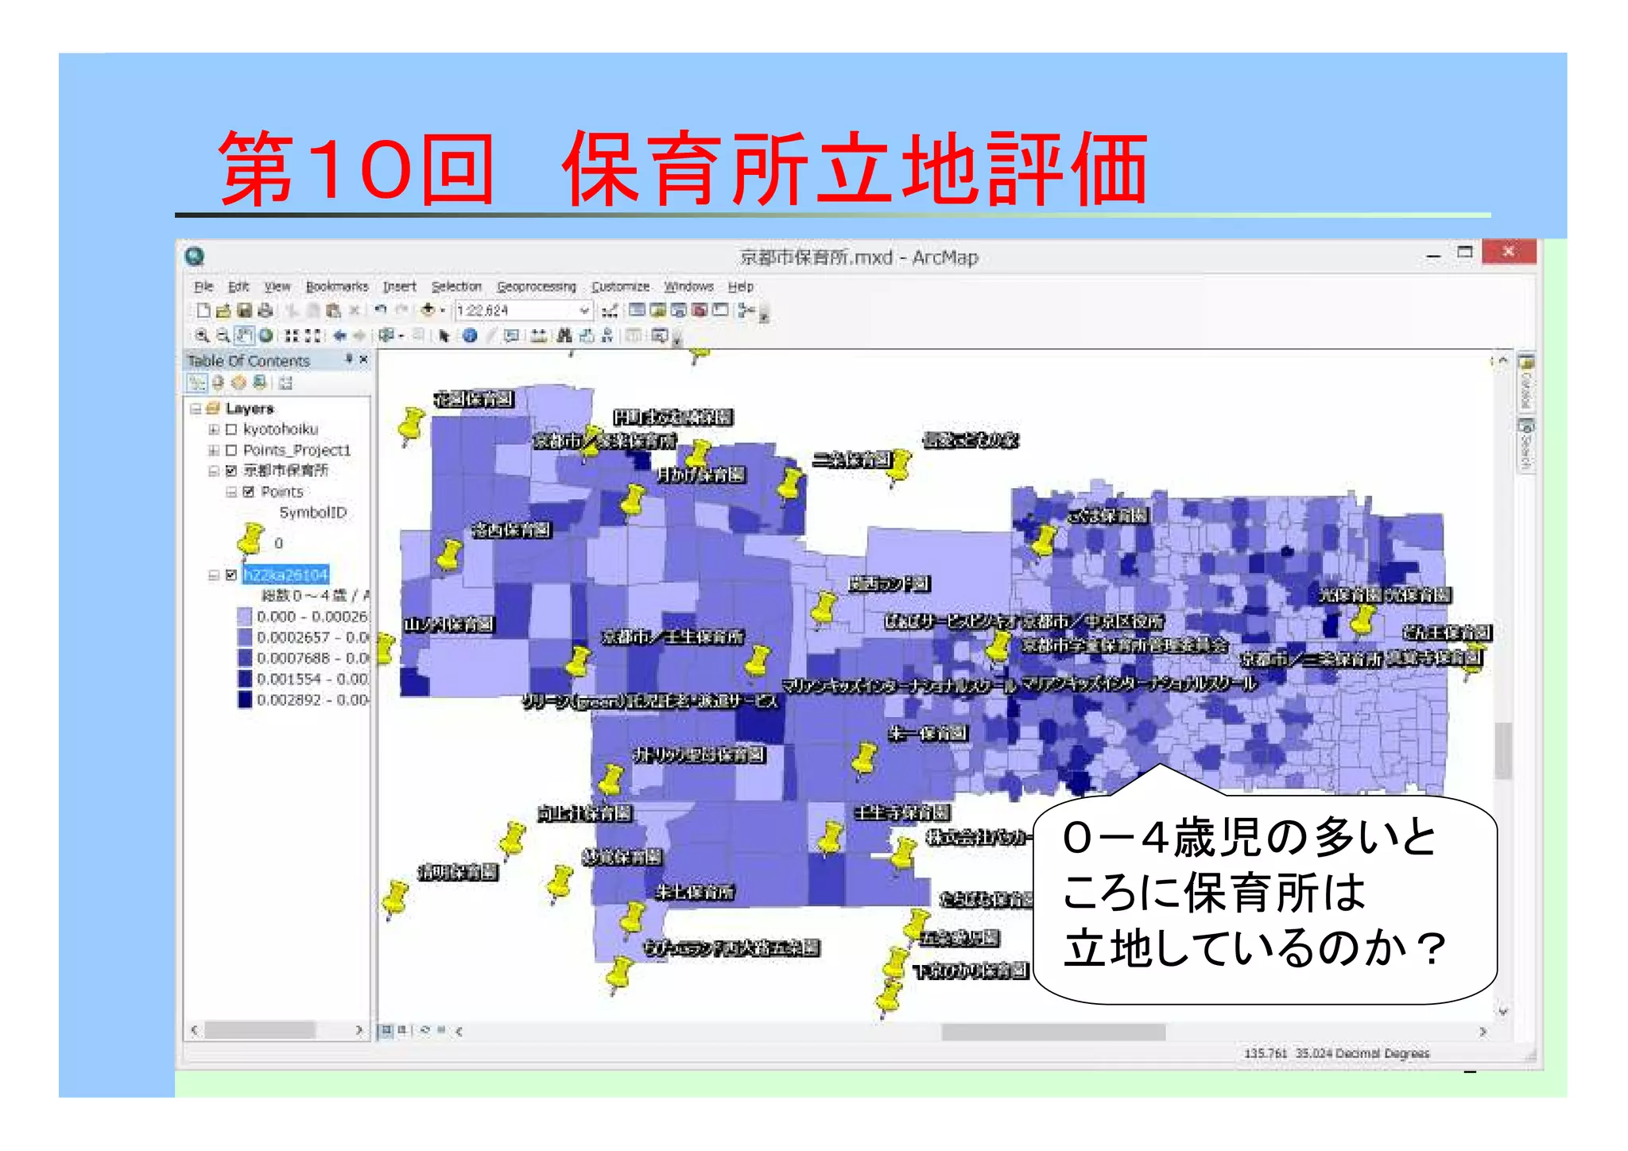Open the Geoprocessing menu
Screen dimensions: 1628x1151
coord(536,286)
